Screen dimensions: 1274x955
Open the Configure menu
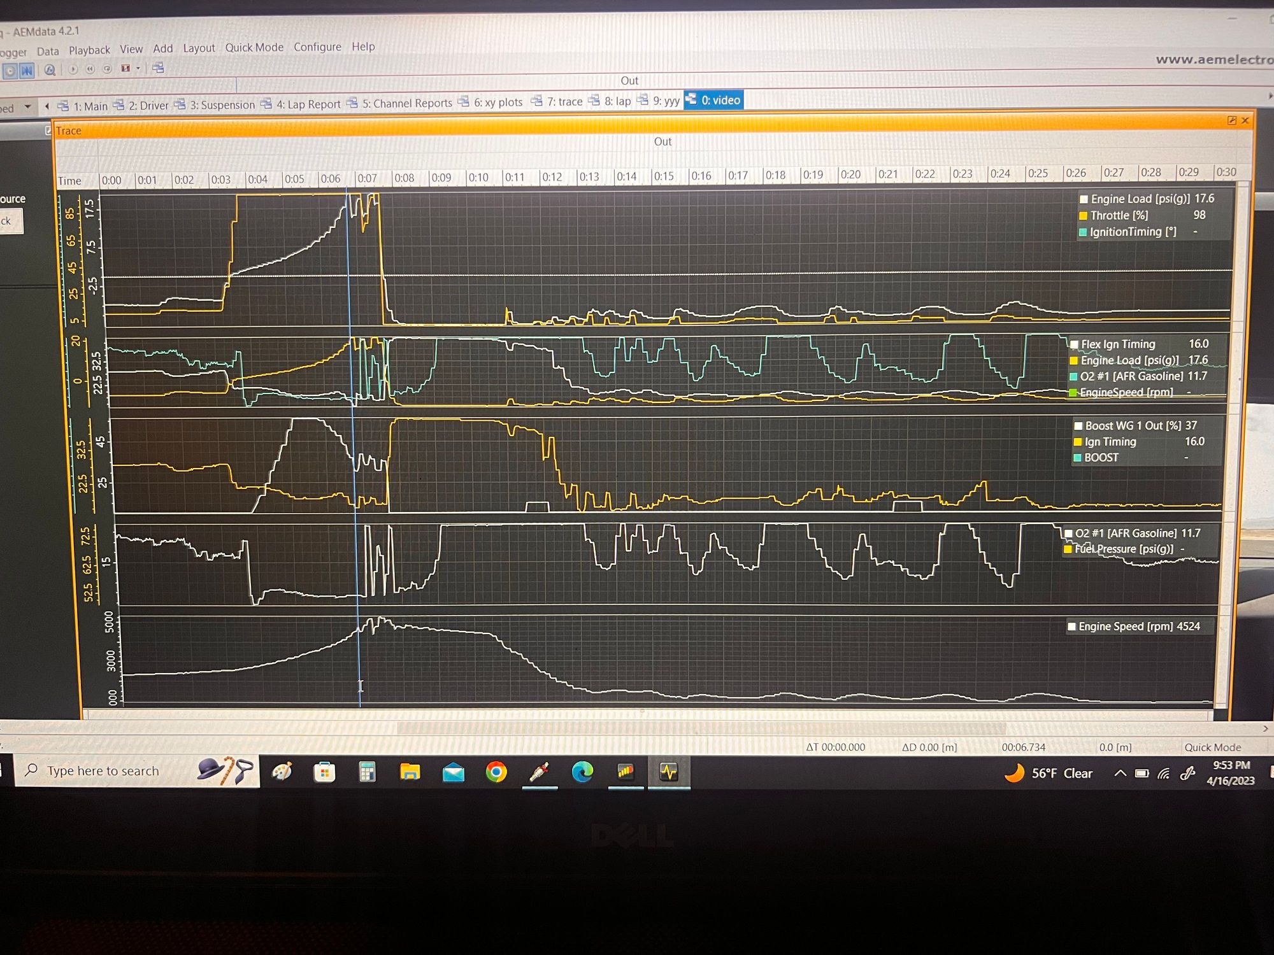pyautogui.click(x=317, y=46)
